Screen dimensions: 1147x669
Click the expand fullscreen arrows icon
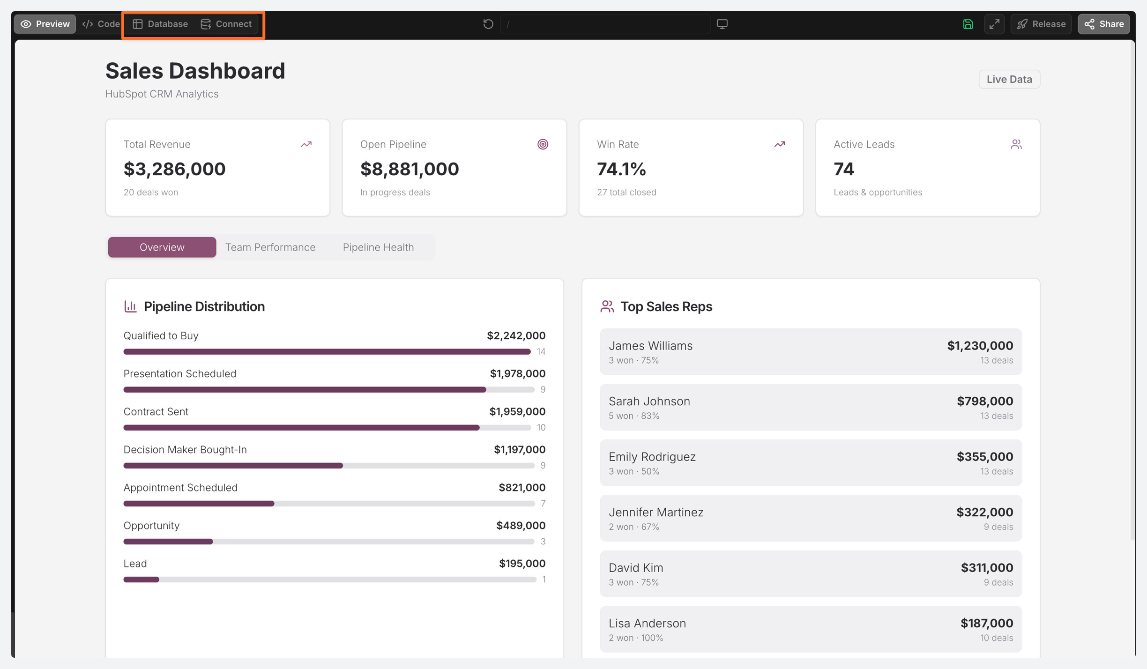pyautogui.click(x=994, y=24)
